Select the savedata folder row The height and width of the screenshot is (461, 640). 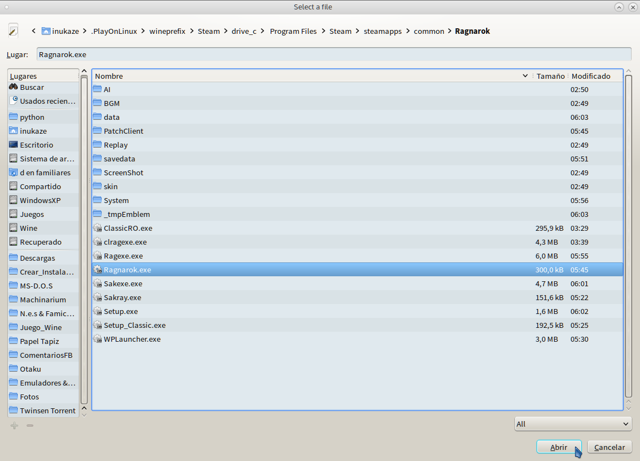(357, 159)
